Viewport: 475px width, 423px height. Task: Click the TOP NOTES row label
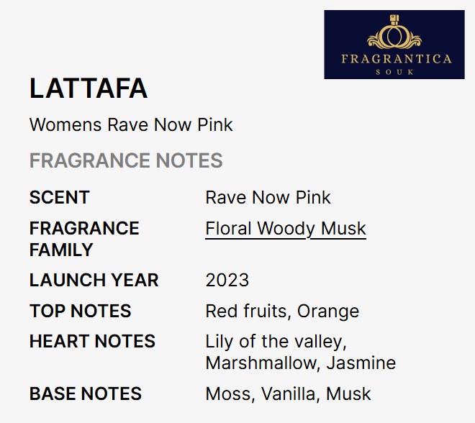pyautogui.click(x=81, y=311)
